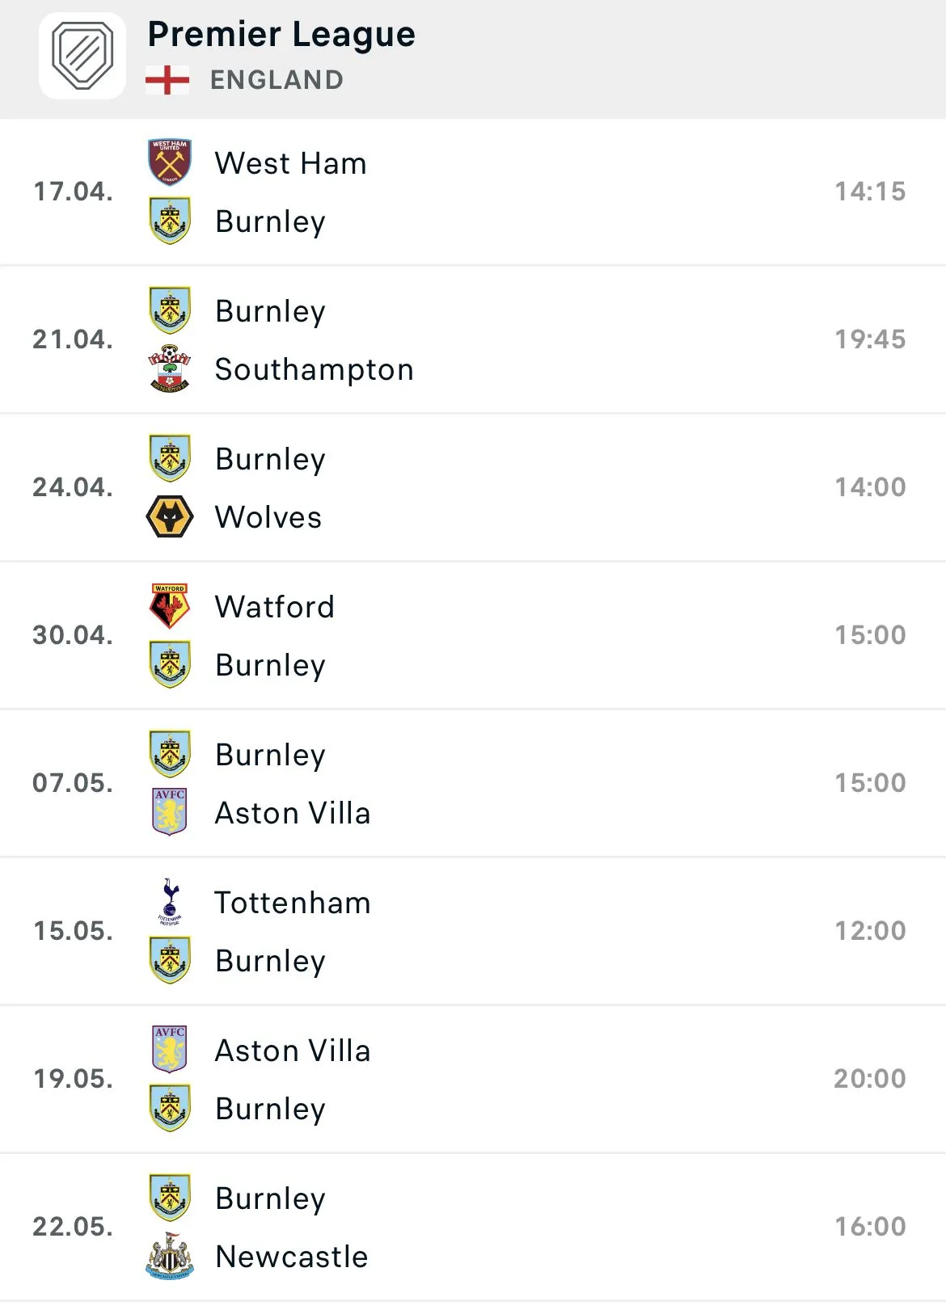Click the England flag icon

167,80
